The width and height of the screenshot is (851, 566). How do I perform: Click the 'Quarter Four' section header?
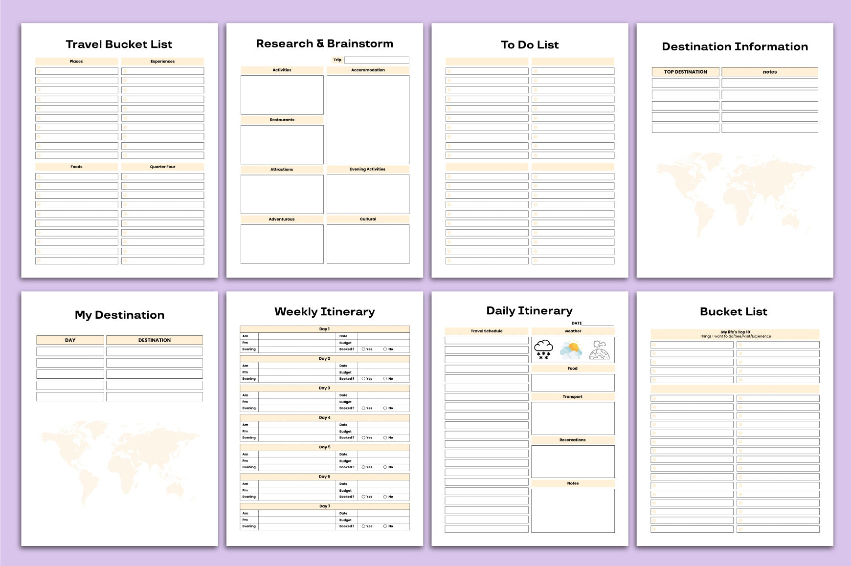coord(162,167)
